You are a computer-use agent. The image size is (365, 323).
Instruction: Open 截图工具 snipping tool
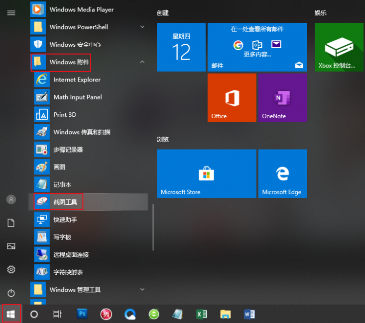(88, 202)
